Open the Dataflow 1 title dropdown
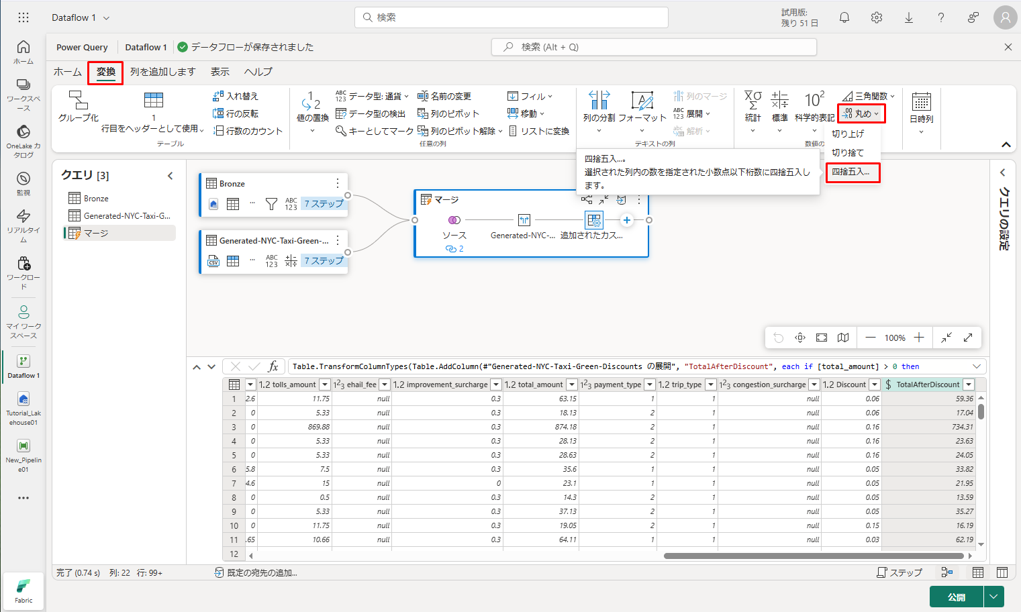The height and width of the screenshot is (612, 1021). point(106,18)
